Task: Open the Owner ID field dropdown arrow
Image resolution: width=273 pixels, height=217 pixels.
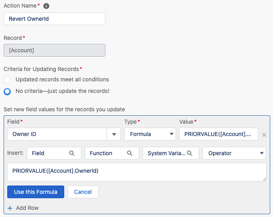Action: tap(114, 134)
